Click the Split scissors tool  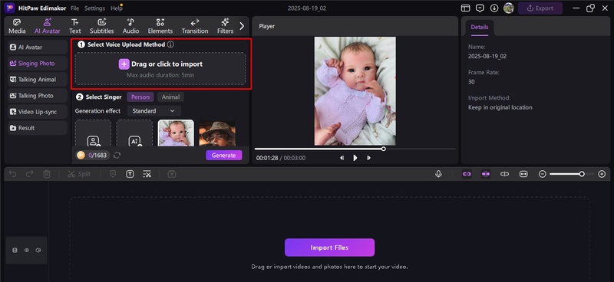coord(79,174)
